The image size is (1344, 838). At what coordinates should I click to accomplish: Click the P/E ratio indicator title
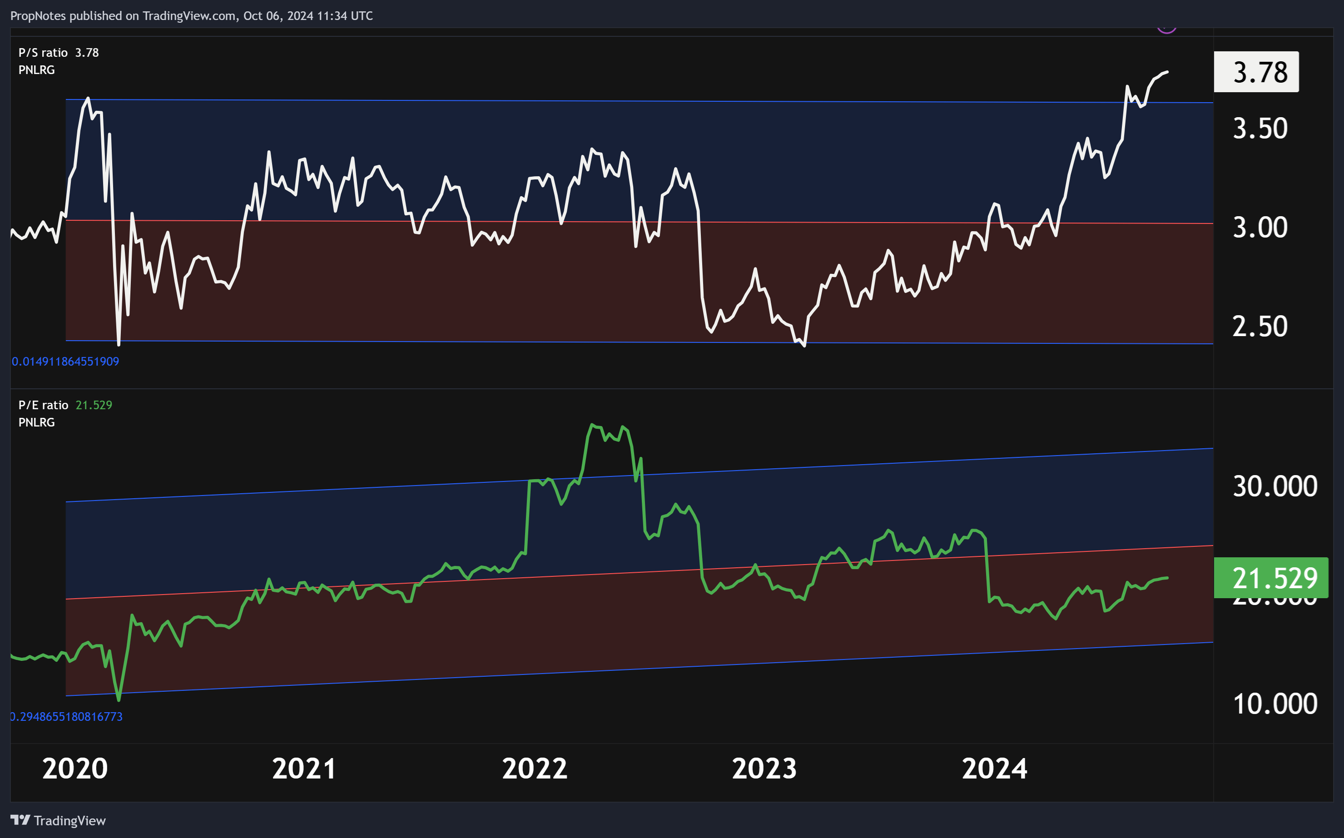[43, 405]
